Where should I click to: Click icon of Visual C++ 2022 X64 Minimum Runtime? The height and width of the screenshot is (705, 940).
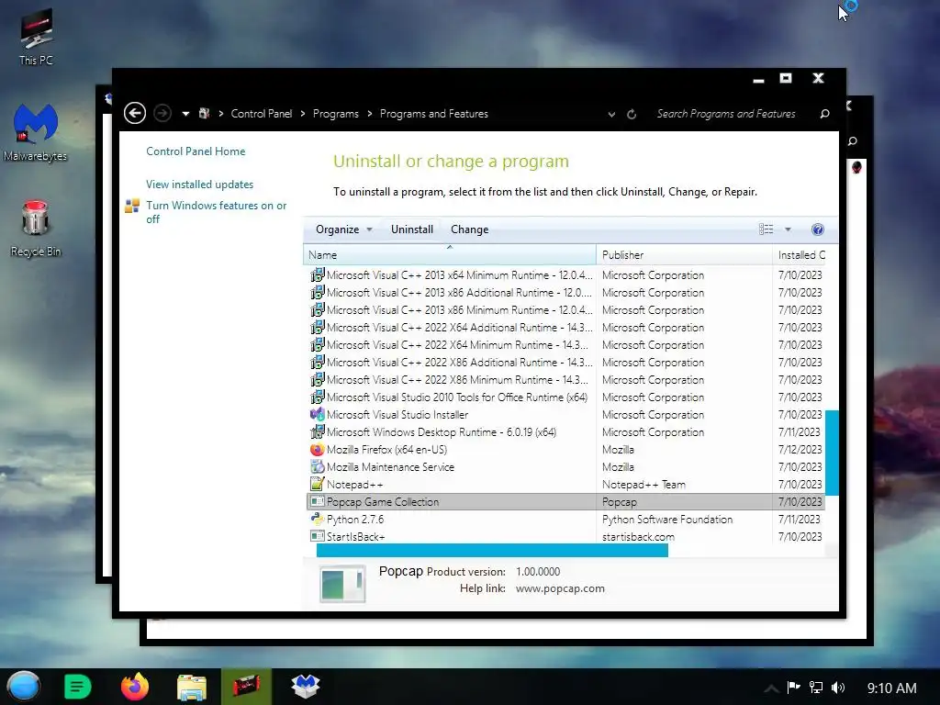[x=317, y=345]
